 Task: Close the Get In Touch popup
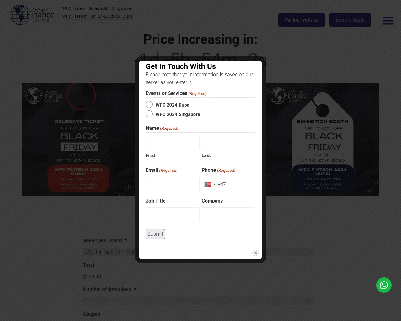pyautogui.click(x=255, y=253)
